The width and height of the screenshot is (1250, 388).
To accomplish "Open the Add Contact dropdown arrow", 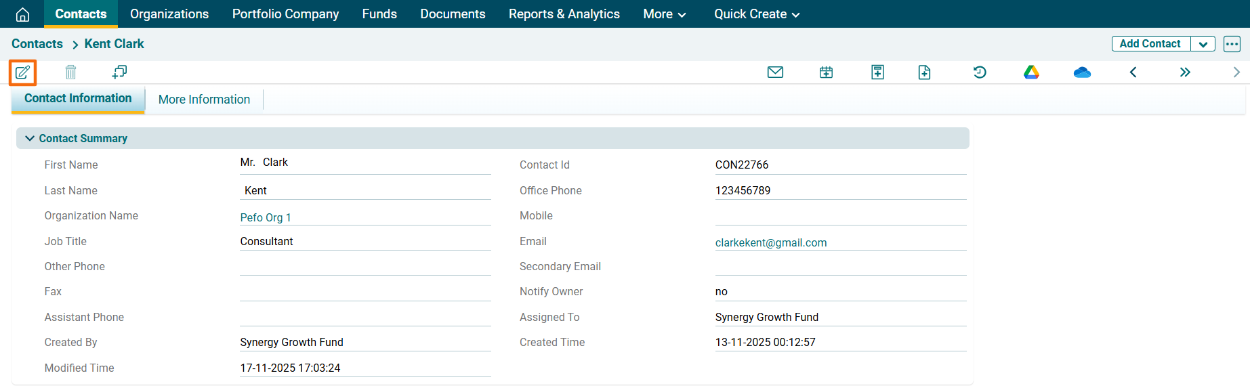I will click(x=1203, y=44).
